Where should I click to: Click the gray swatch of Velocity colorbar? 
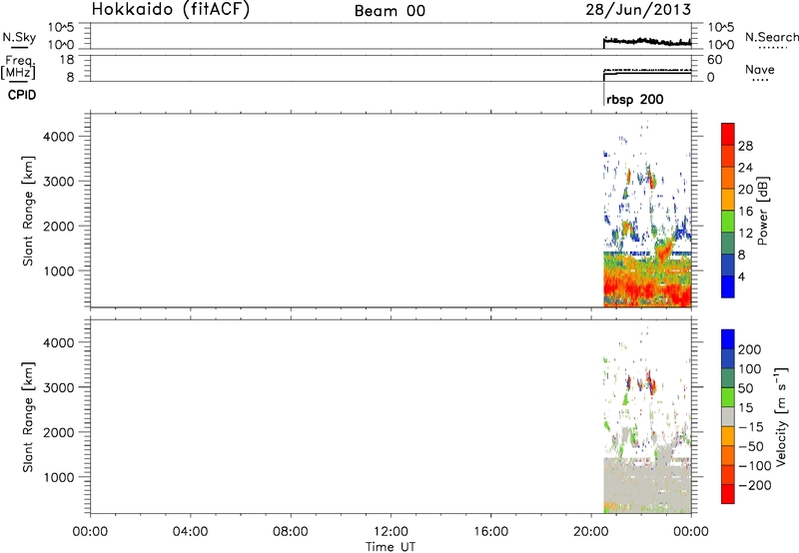click(728, 416)
